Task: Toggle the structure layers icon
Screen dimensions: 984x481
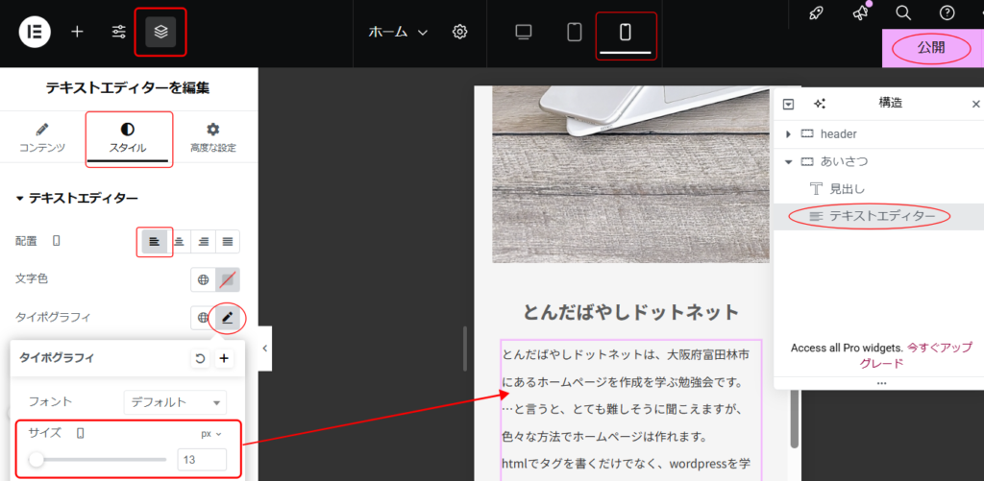Action: click(x=160, y=32)
